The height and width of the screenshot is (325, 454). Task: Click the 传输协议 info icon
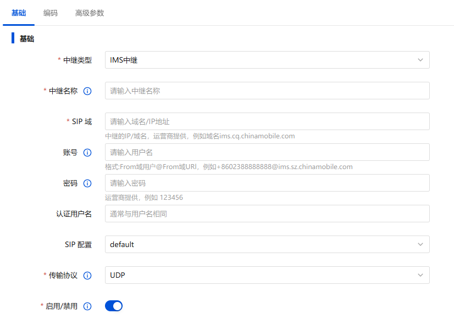point(87,276)
